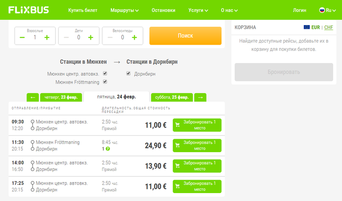Screen dimensions: 342x201
Task: Toggle Дорнбирн station checkbox
Action: pyautogui.click(x=128, y=74)
